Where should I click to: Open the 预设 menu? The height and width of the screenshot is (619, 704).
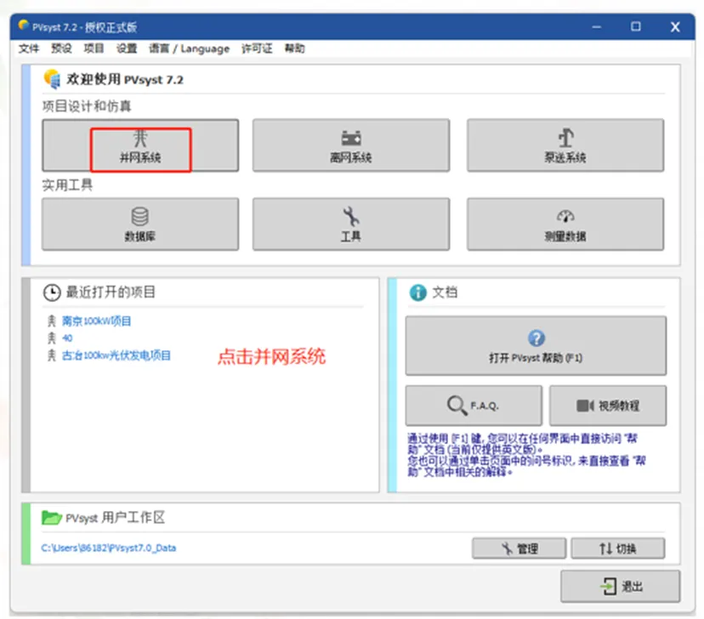pos(61,48)
